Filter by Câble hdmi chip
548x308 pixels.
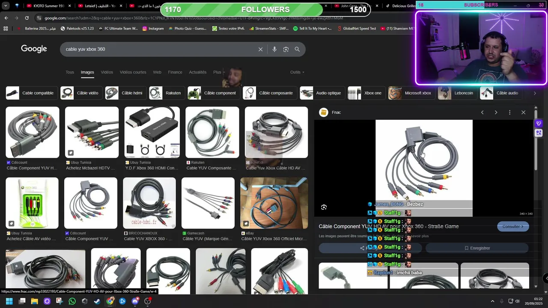click(125, 93)
